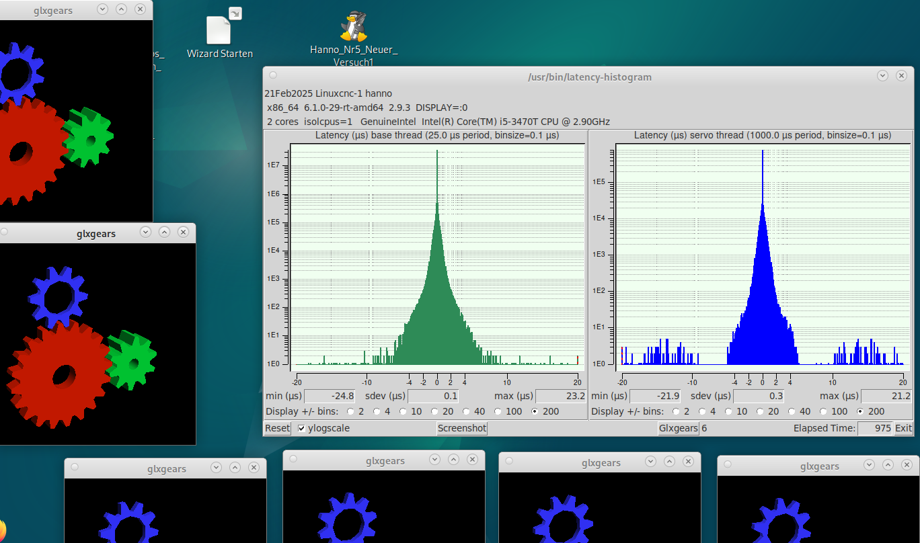Click the 'Latency (µs) base thread' heading
Screen dimensions: 920x543
tap(437, 135)
